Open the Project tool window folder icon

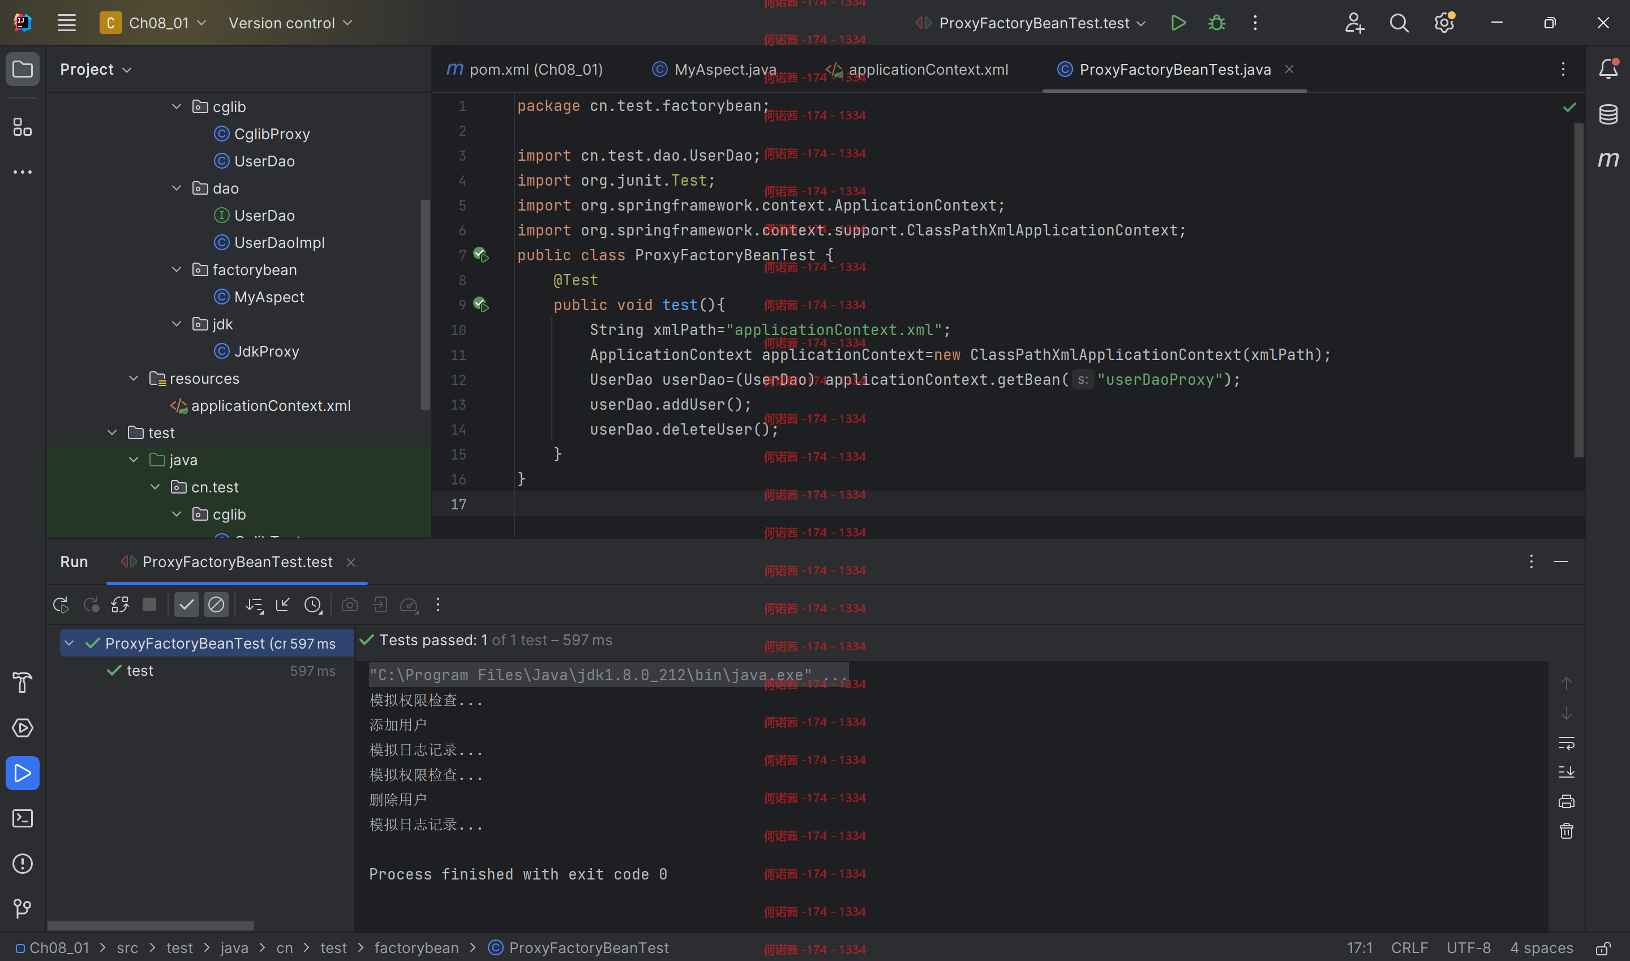tap(23, 68)
